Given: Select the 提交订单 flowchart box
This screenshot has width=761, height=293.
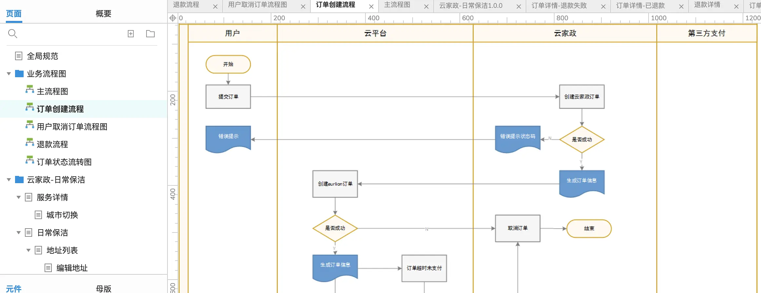Looking at the screenshot, I should [x=228, y=97].
